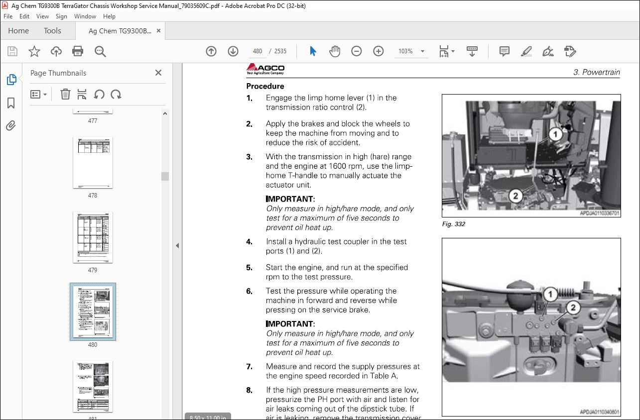Screen dimensions: 640x420
Task: Click the Procedure heading text
Action: click(x=265, y=86)
